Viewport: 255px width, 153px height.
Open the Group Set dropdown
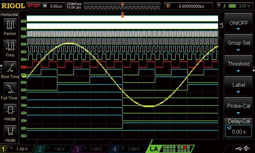(238, 45)
